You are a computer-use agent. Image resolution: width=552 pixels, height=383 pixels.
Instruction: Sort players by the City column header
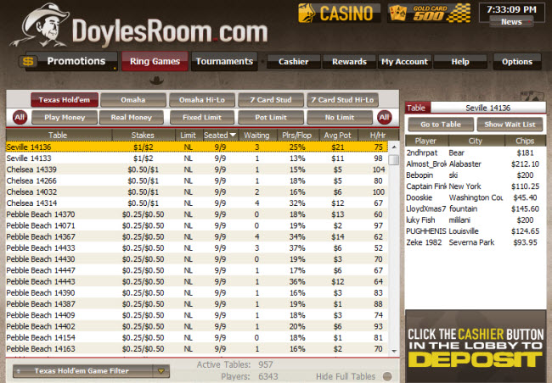(476, 141)
